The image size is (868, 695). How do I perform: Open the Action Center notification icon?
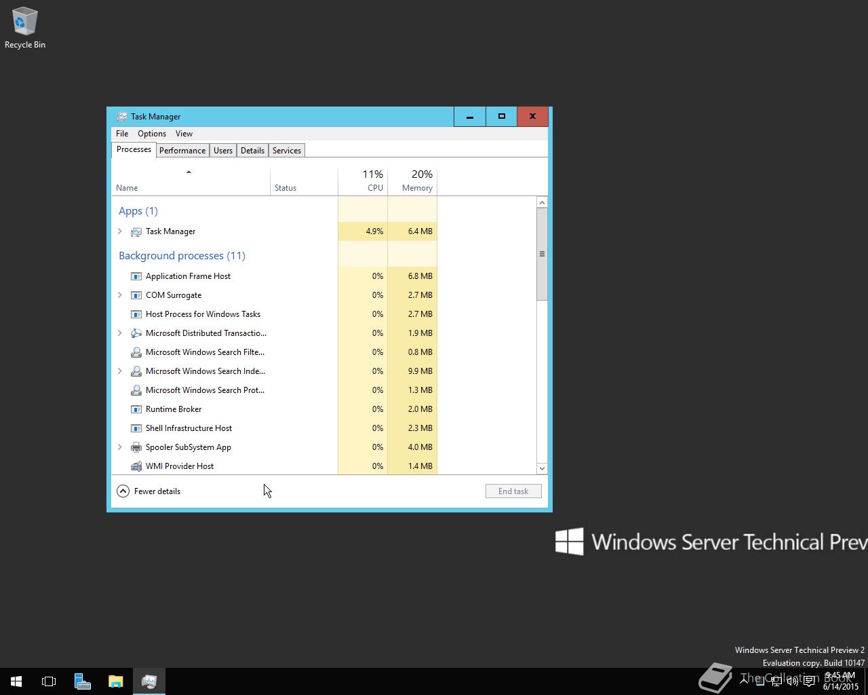point(809,681)
